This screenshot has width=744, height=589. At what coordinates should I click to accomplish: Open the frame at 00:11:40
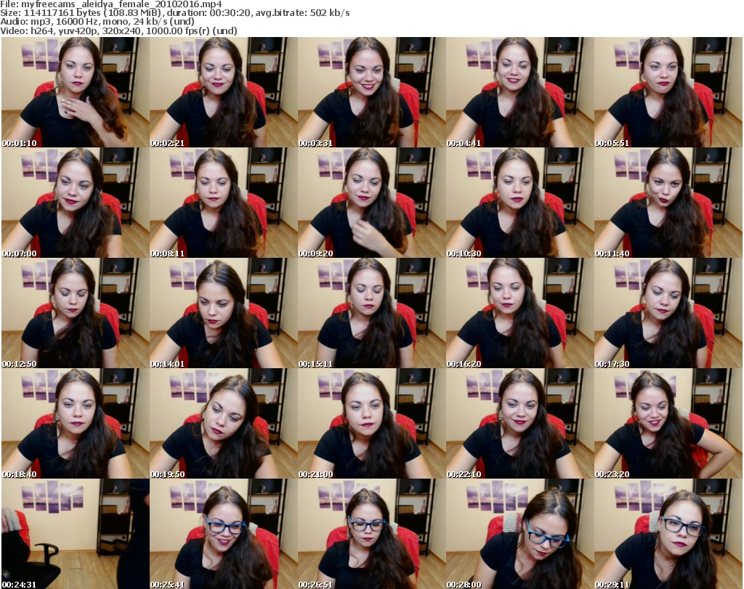tap(668, 203)
